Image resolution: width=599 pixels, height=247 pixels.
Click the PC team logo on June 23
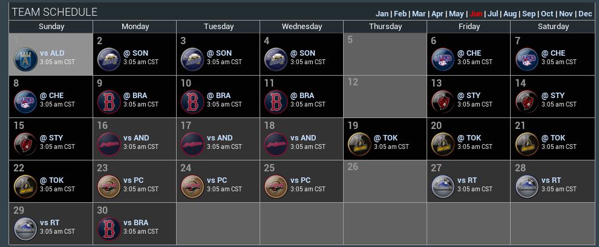pyautogui.click(x=109, y=186)
